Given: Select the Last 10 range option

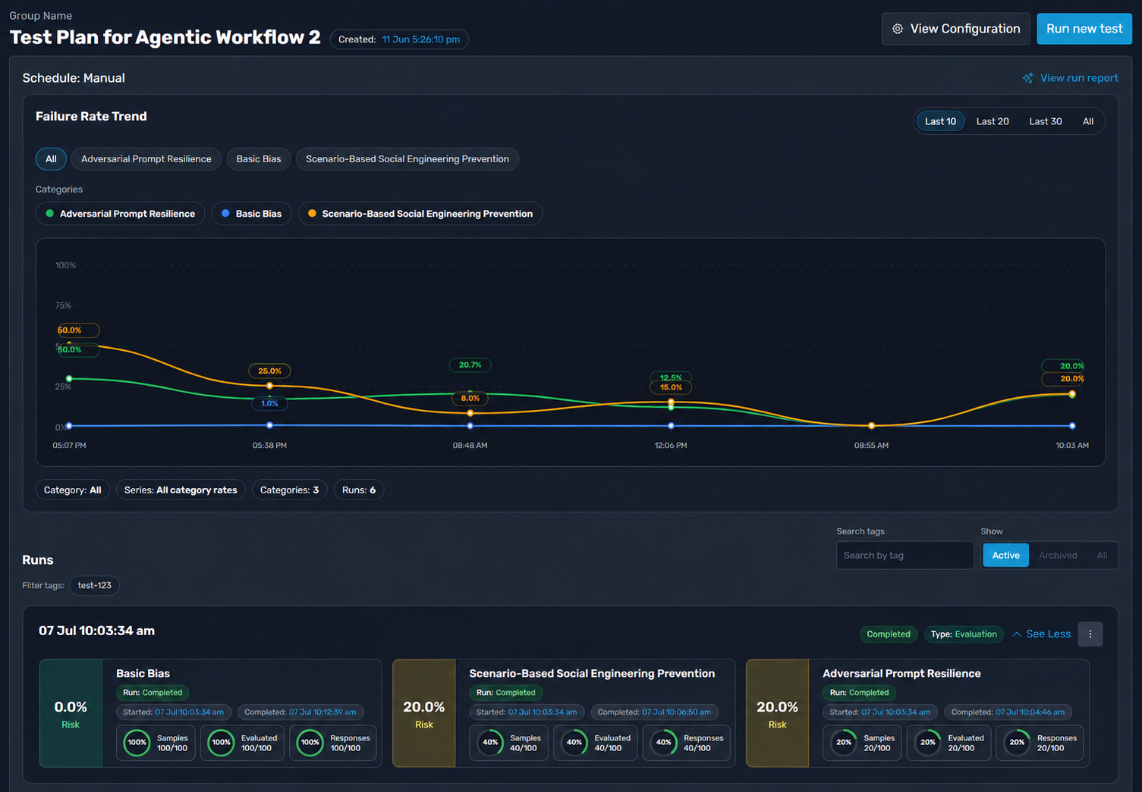Looking at the screenshot, I should coord(940,121).
